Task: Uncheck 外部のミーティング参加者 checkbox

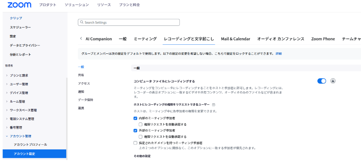Action: pyautogui.click(x=135, y=131)
